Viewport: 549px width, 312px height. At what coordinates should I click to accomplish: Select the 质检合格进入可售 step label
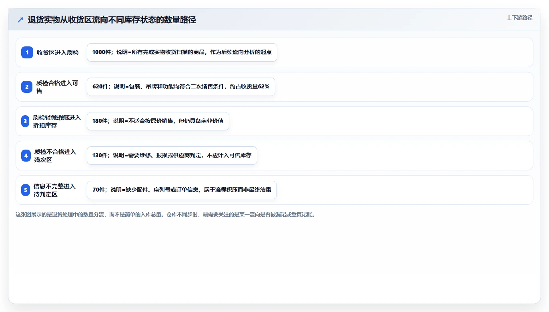[x=57, y=87]
